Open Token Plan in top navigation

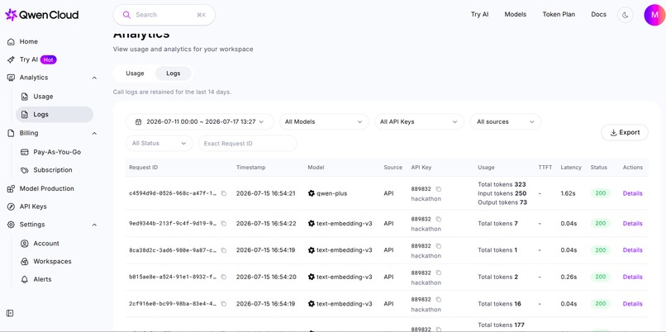[x=559, y=14]
